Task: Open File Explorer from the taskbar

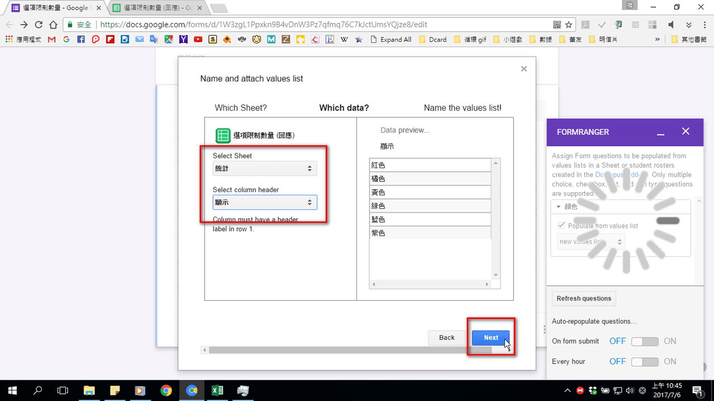Action: [x=89, y=390]
